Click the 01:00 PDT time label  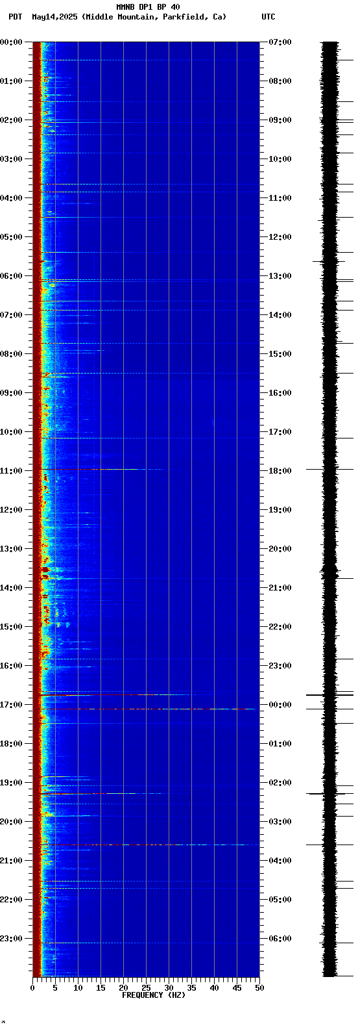[x=11, y=81]
